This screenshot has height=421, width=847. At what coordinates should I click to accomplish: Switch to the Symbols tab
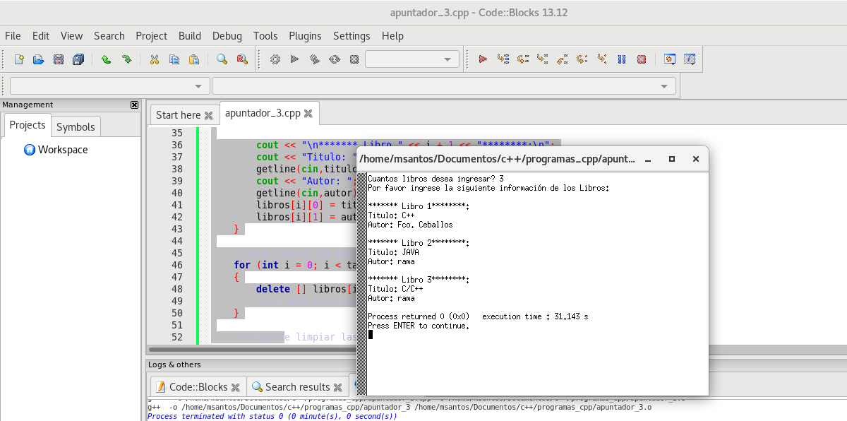76,127
